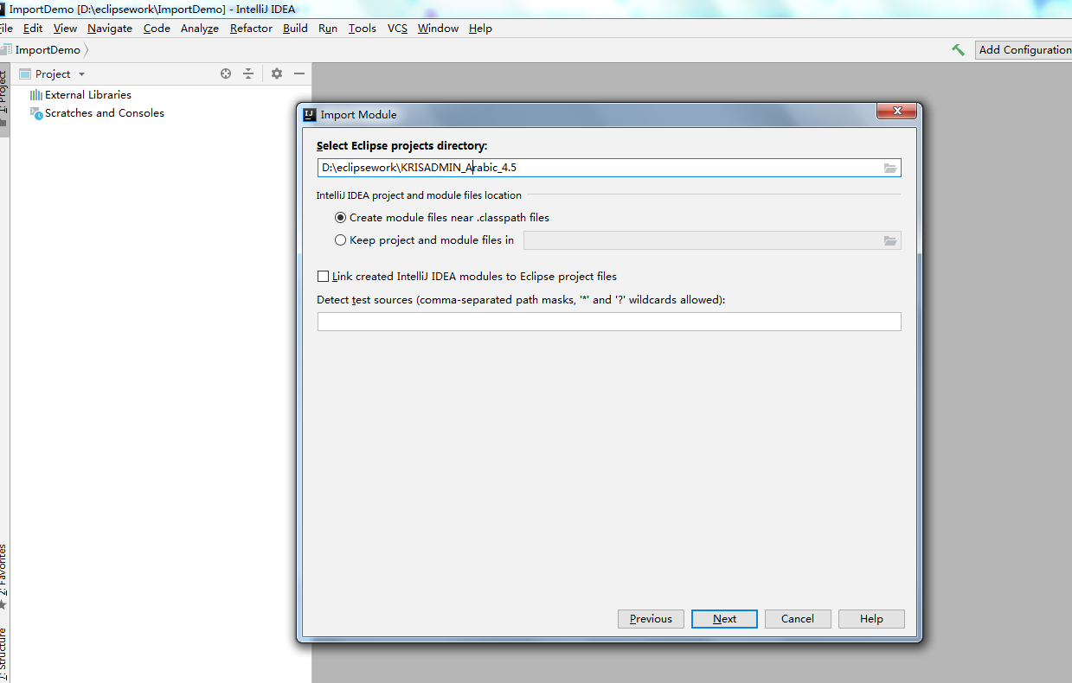Image resolution: width=1072 pixels, height=683 pixels.
Task: Click the scroll-from-source target icon in Project panel
Action: click(226, 73)
